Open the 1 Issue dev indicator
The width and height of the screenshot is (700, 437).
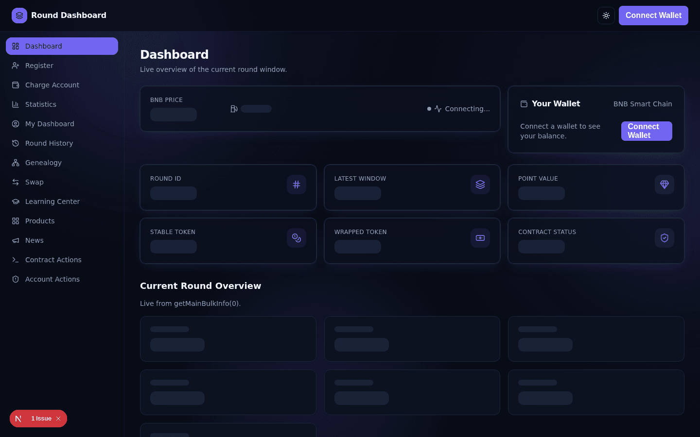(41, 419)
